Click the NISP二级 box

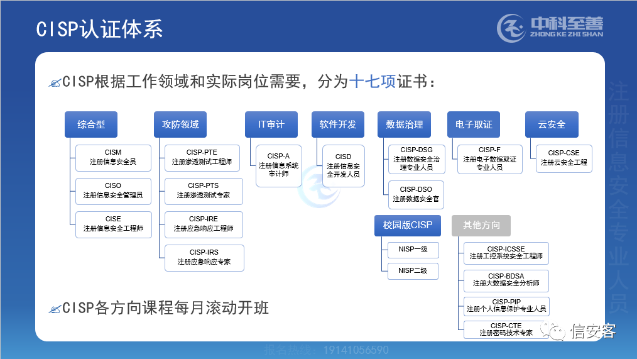[413, 271]
